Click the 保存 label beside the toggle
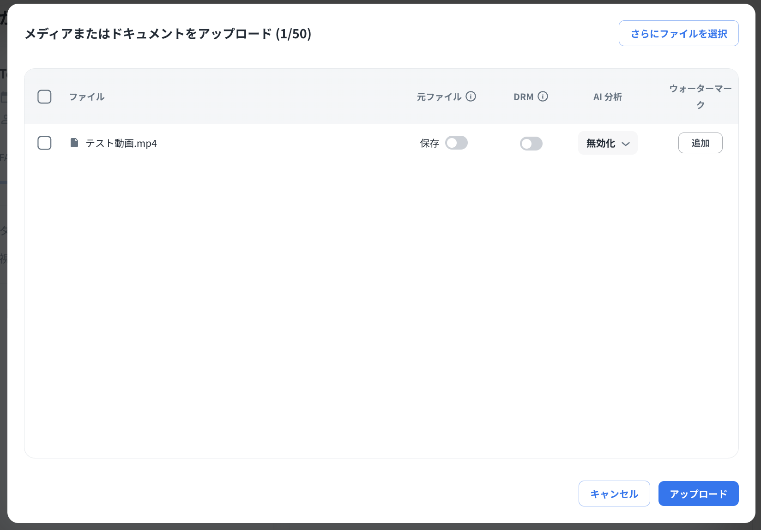This screenshot has width=761, height=530. (x=429, y=144)
